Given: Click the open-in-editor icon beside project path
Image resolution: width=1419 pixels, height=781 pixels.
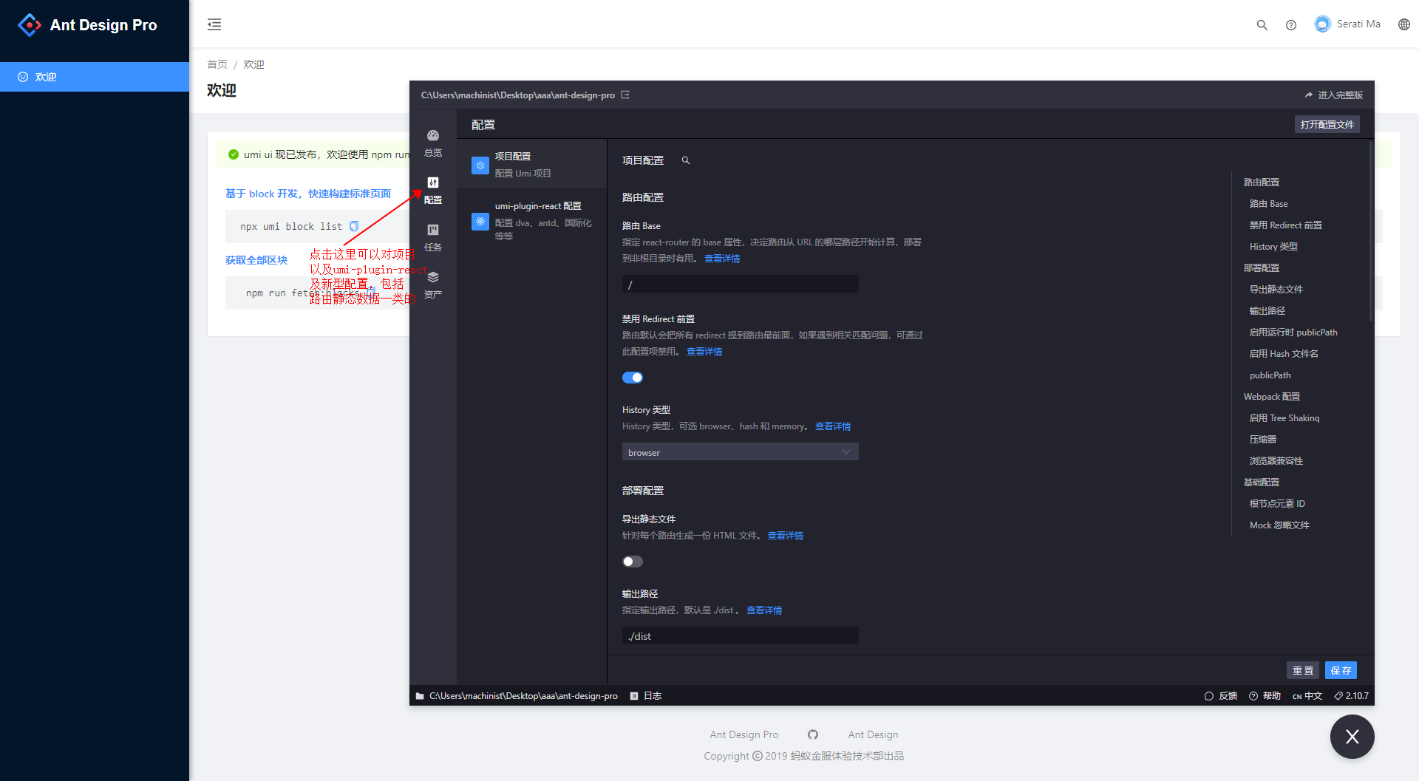Looking at the screenshot, I should (x=625, y=95).
